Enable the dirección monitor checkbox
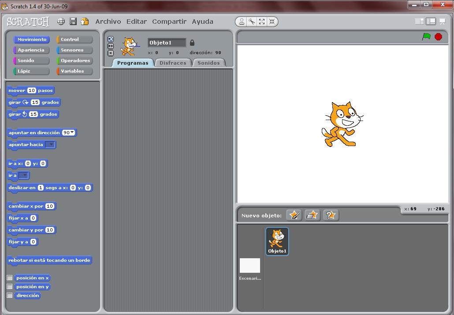 pyautogui.click(x=10, y=295)
